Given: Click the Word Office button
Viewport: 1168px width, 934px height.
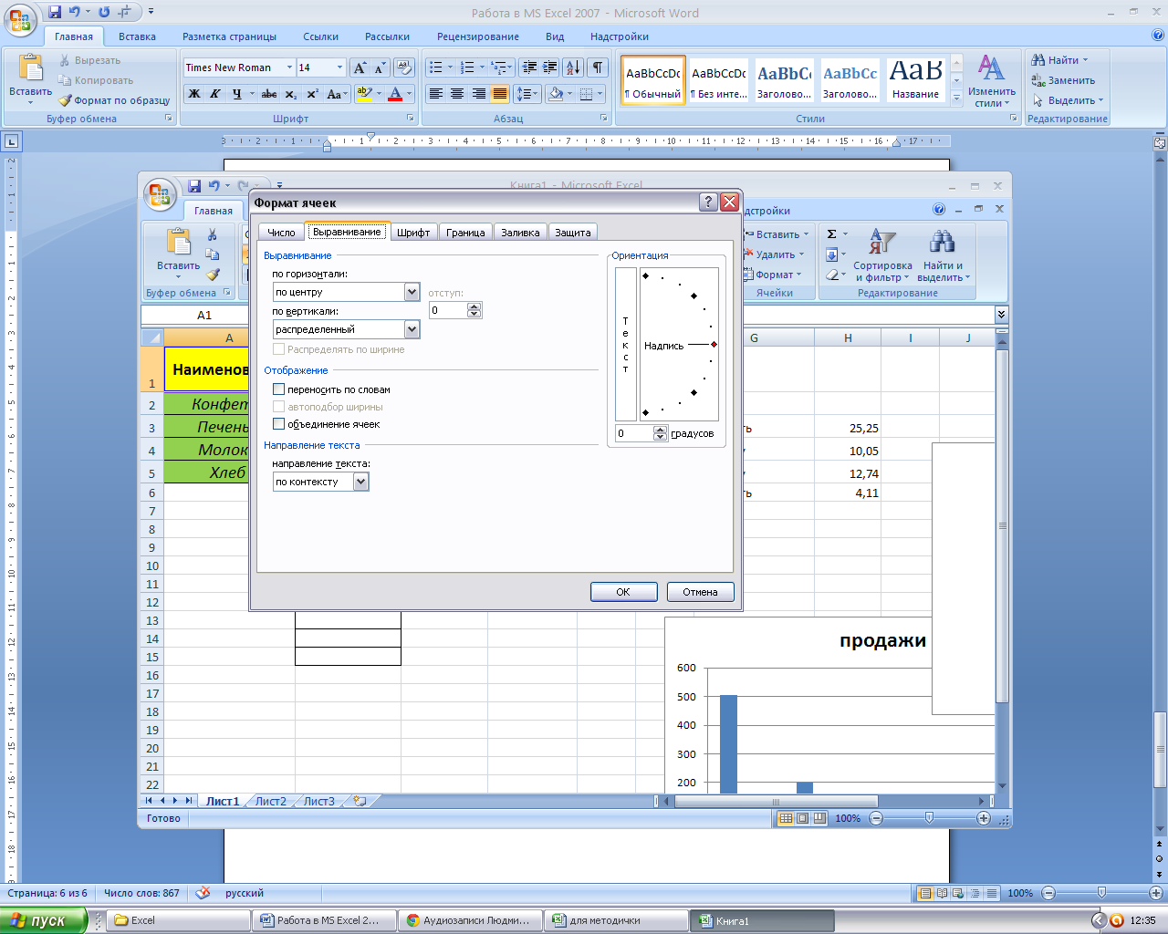Looking at the screenshot, I should pos(20,20).
